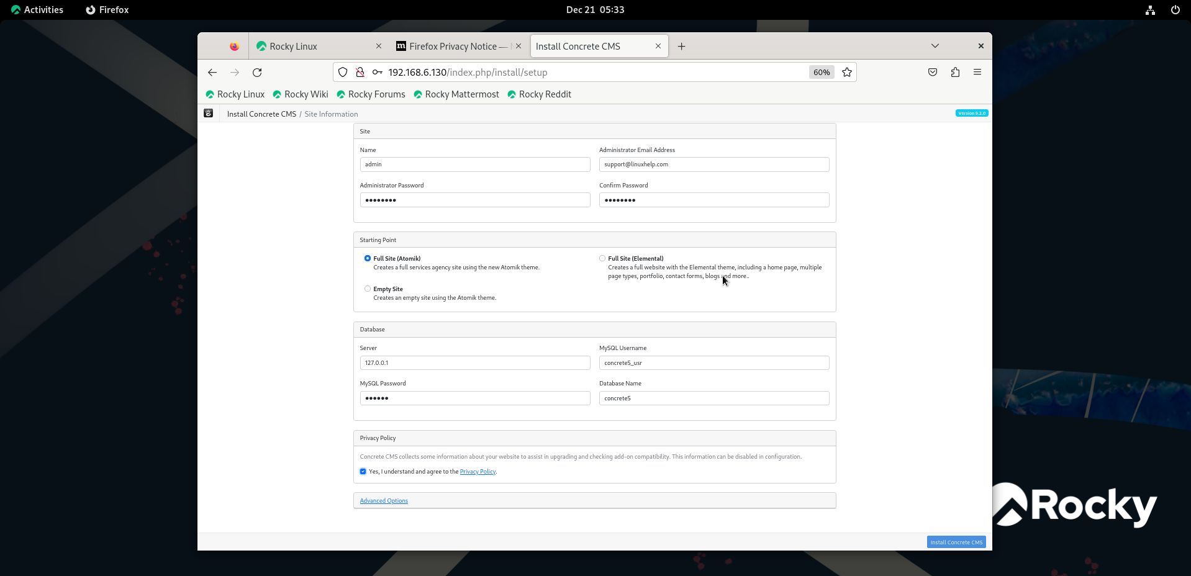Viewport: 1191px width, 576px height.
Task: Open a new tab with plus icon
Action: (x=682, y=47)
